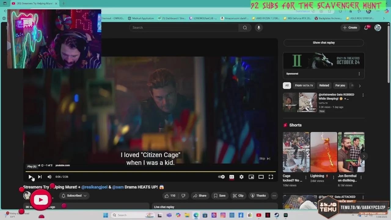The image size is (391, 220).
Task: Open player settings gear
Action: (242, 177)
